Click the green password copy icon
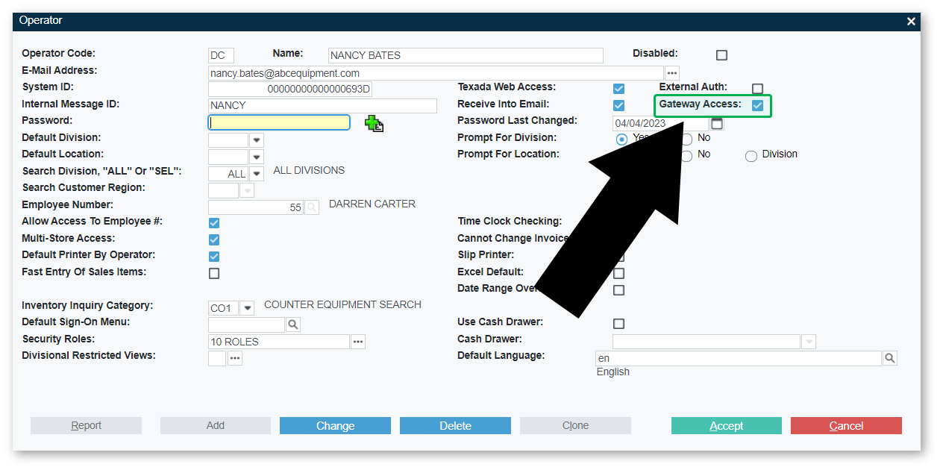 pyautogui.click(x=374, y=124)
